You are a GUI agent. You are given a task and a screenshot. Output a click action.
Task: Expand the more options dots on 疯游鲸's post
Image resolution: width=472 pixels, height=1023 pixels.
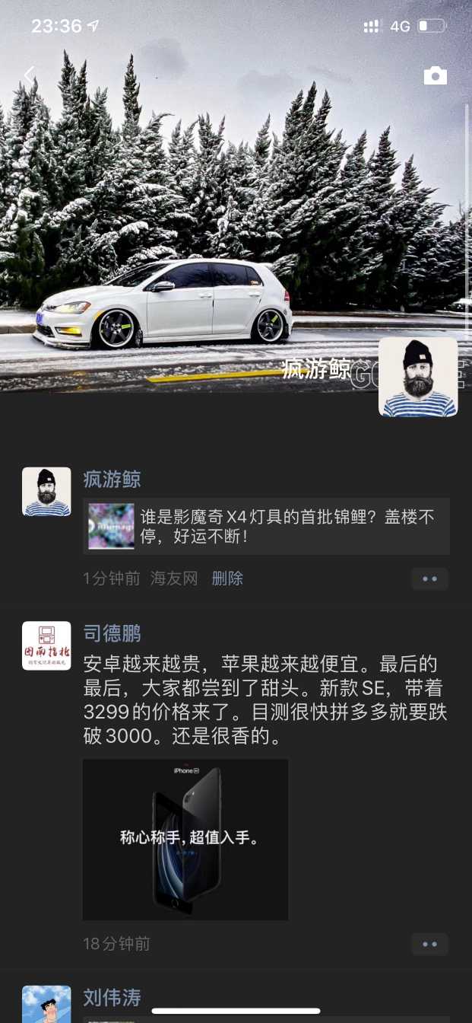point(430,578)
